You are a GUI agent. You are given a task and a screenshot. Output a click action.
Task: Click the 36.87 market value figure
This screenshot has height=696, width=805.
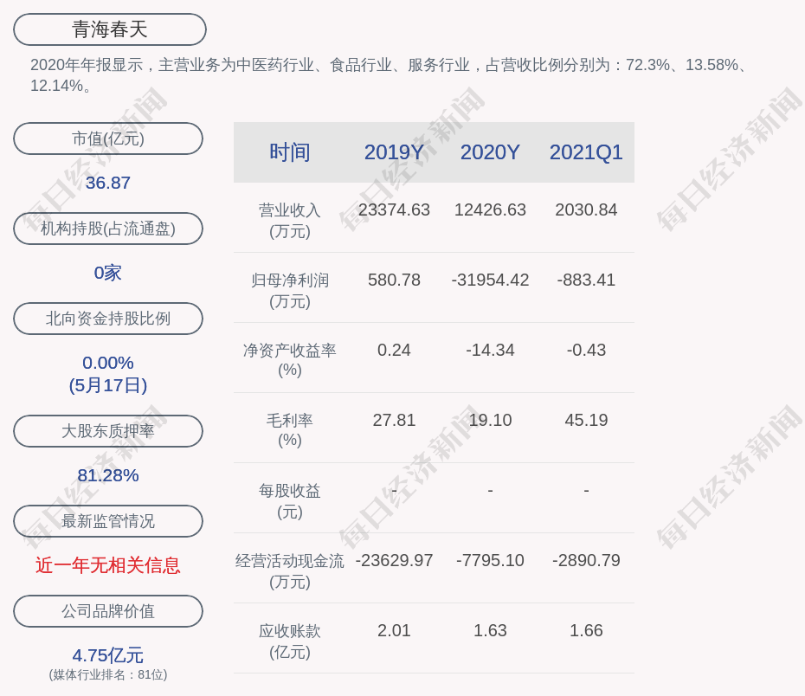(x=108, y=183)
